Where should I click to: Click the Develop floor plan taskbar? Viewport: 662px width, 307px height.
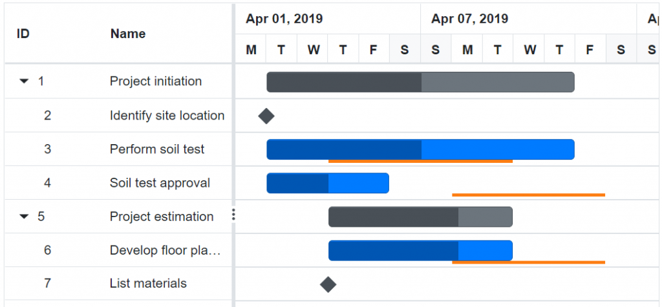[x=420, y=249]
